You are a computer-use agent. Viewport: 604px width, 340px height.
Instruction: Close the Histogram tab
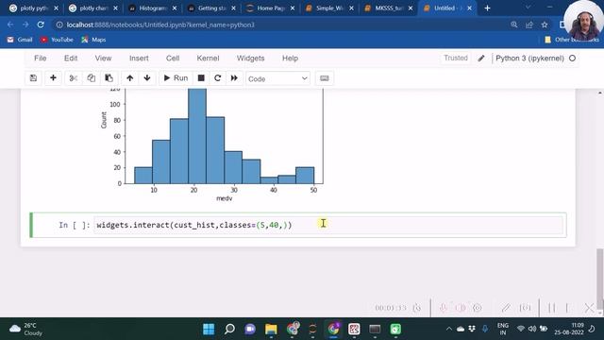(174, 8)
